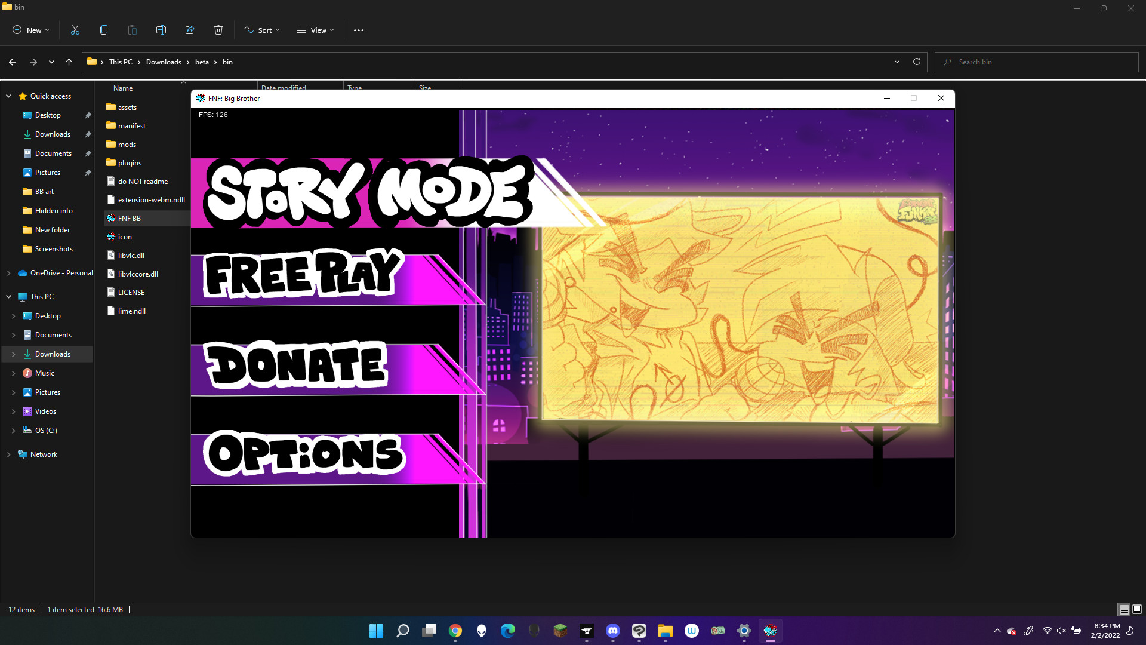Open taskbar Search magnifier

tap(403, 631)
